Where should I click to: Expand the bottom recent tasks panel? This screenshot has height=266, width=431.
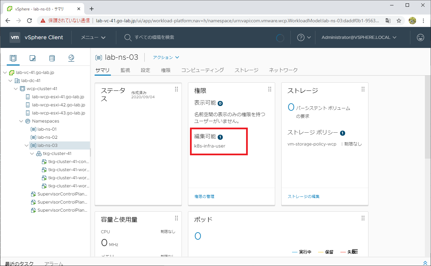pyautogui.click(x=425, y=263)
